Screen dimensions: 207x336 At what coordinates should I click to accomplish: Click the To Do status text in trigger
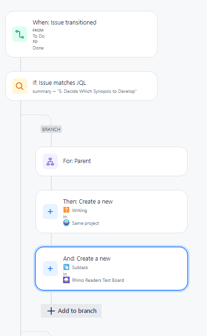click(x=39, y=36)
